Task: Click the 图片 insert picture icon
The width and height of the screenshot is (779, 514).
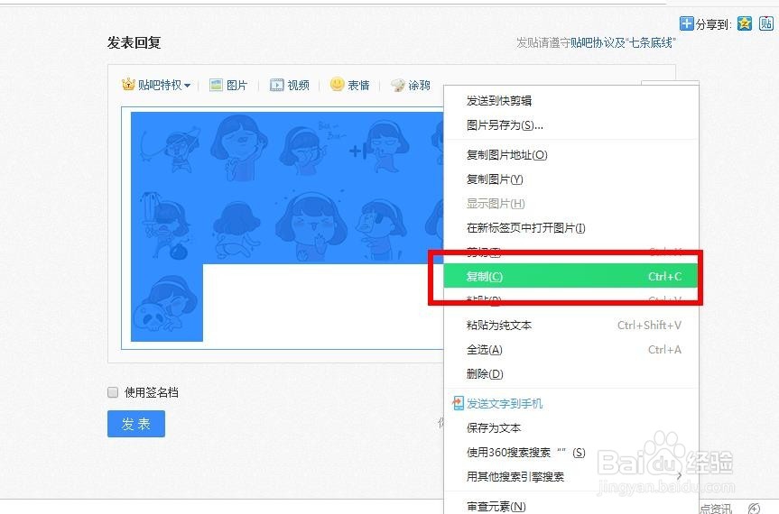Action: (216, 85)
